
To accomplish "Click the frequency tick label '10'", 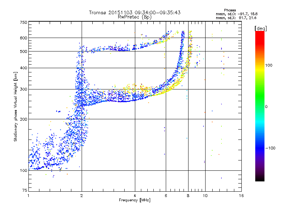I will tap(205, 196).
